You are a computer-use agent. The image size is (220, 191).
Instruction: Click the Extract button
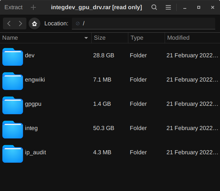pyautogui.click(x=13, y=7)
